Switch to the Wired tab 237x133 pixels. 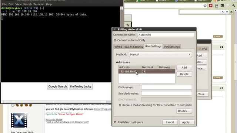118,47
